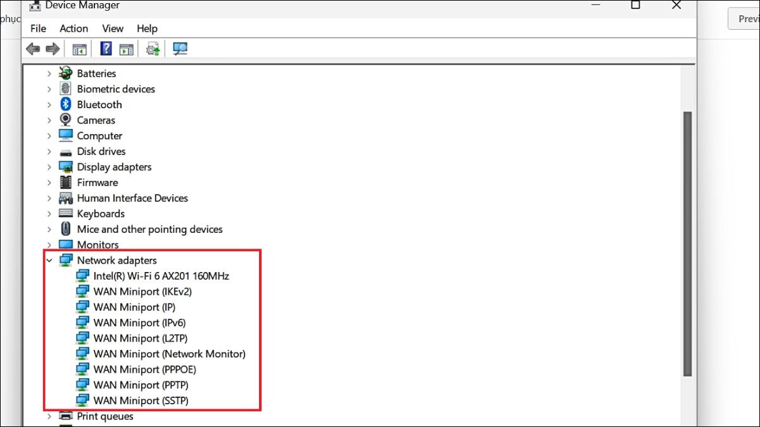The height and width of the screenshot is (427, 760).
Task: Open Help using the blue question mark icon
Action: point(106,49)
